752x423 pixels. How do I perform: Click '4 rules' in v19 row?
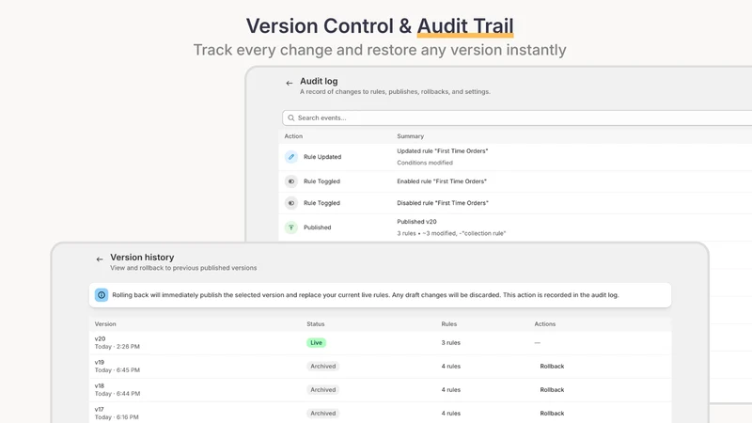pyautogui.click(x=451, y=366)
